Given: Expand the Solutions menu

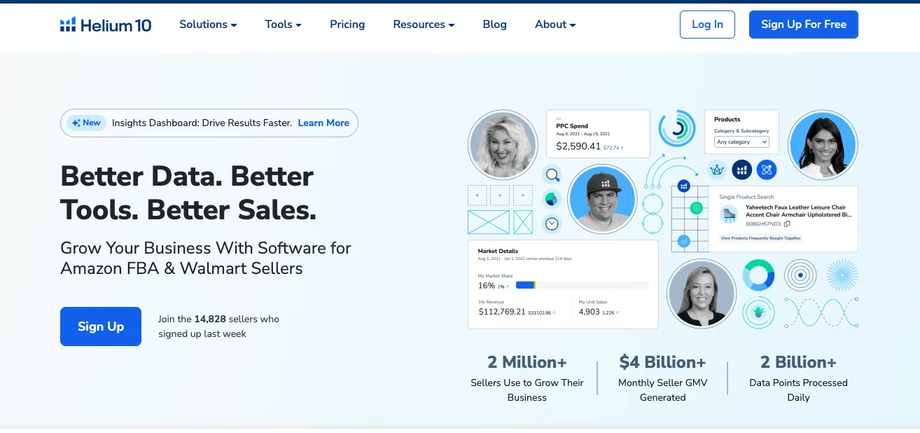Looking at the screenshot, I should click(208, 25).
